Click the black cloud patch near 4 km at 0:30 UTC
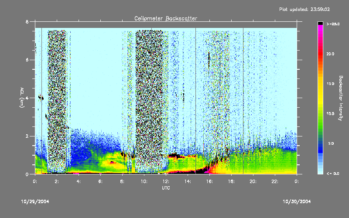The image size is (349, 218). click(41, 97)
